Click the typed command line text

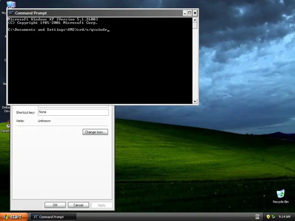point(92,30)
